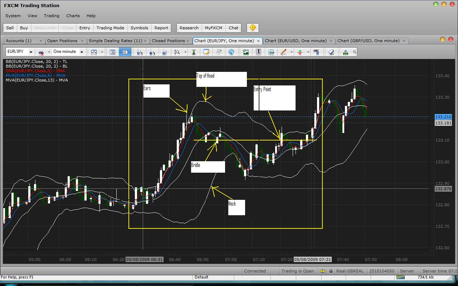The image size is (458, 286).
Task: Click the Real:GBREAL status bar entry
Action: 350,271
